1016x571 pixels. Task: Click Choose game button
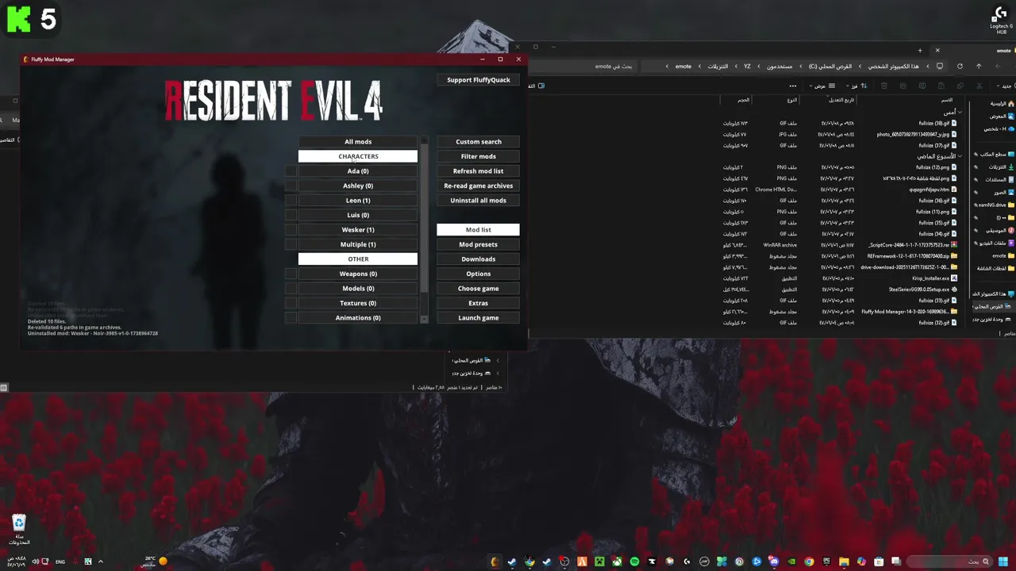pos(478,289)
